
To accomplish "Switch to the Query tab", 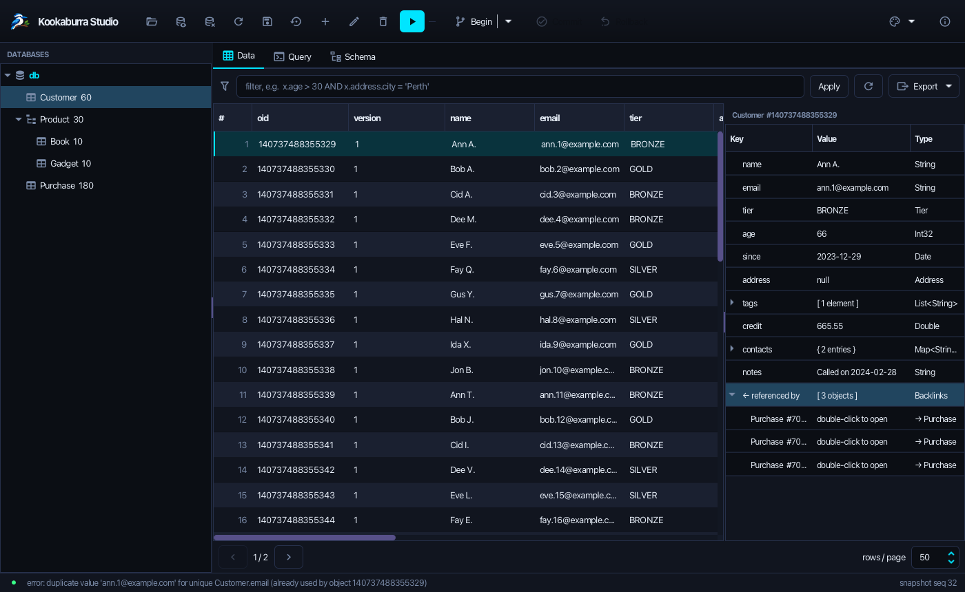I will tap(292, 56).
